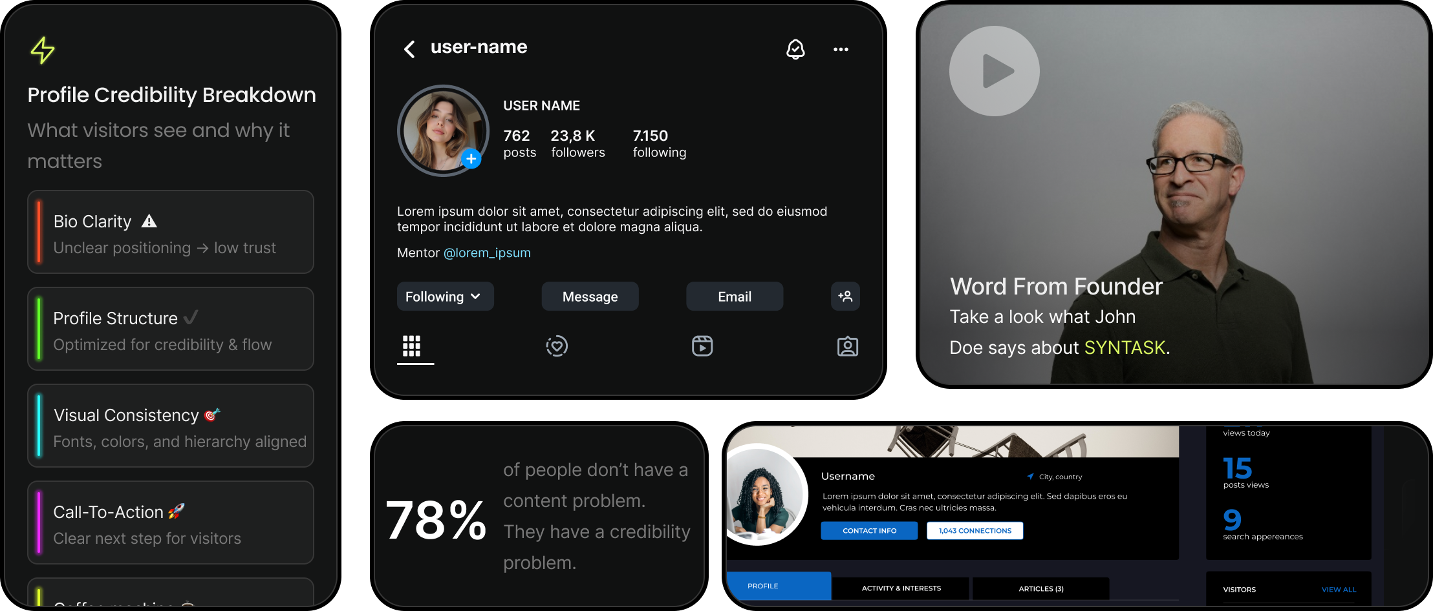1433x611 pixels.
Task: Play the Word From Founder video
Action: [995, 71]
